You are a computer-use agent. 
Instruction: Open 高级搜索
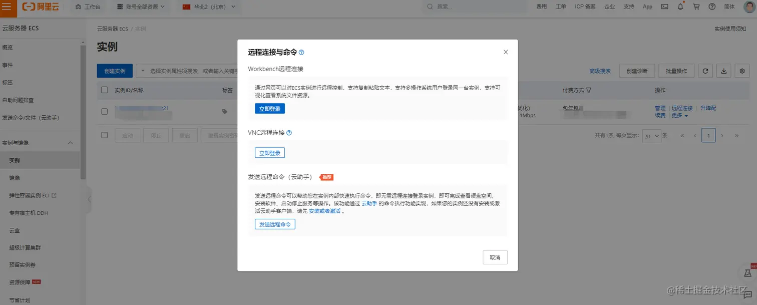tap(600, 71)
